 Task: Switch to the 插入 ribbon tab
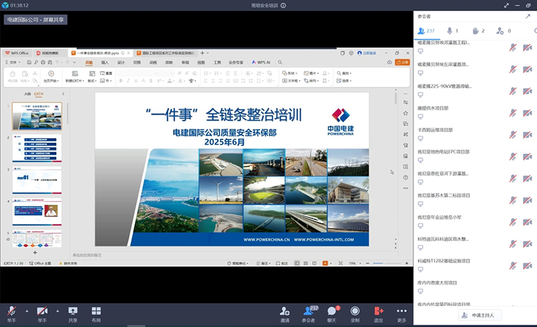click(x=105, y=62)
